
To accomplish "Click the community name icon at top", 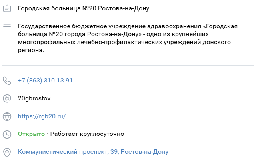I will pyautogui.click(x=7, y=9).
